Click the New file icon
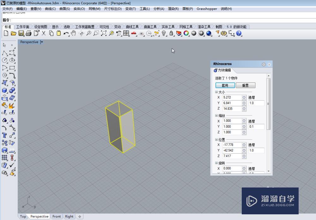The height and width of the screenshot is (220, 316). [x=6, y=33]
